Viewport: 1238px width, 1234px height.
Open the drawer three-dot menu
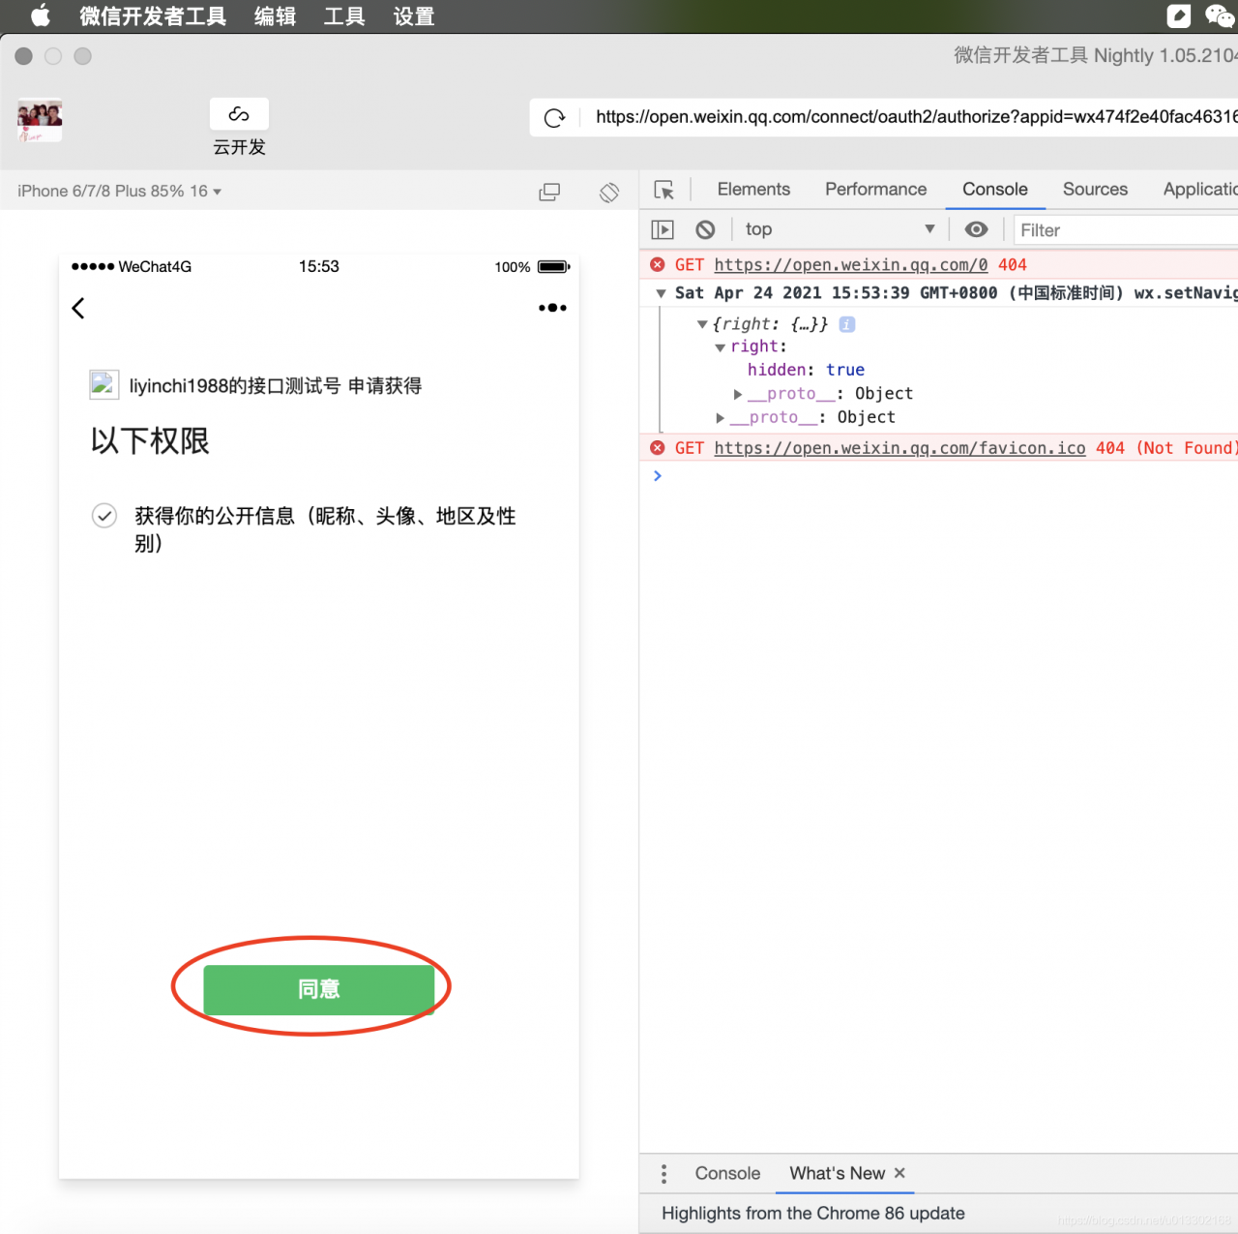663,1174
